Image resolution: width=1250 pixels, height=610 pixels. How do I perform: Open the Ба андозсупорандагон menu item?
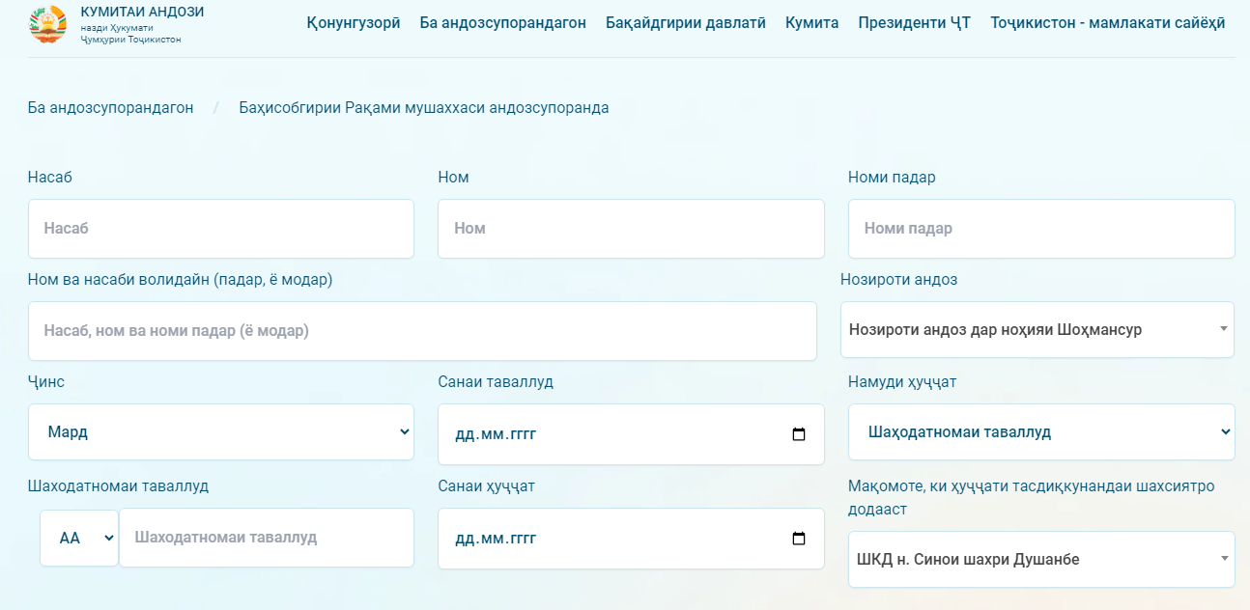tap(502, 23)
